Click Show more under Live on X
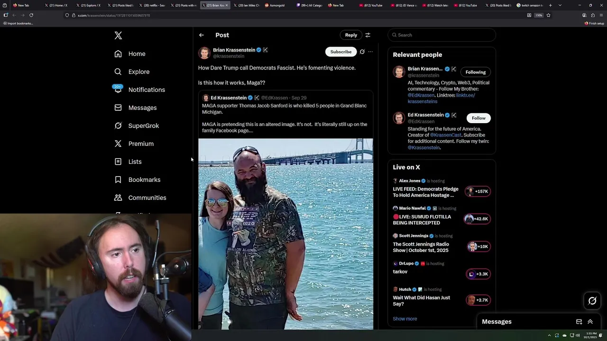This screenshot has height=341, width=607. 405,319
